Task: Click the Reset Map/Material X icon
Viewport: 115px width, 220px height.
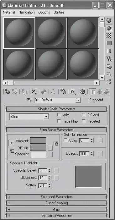Action: [x=34, y=92]
